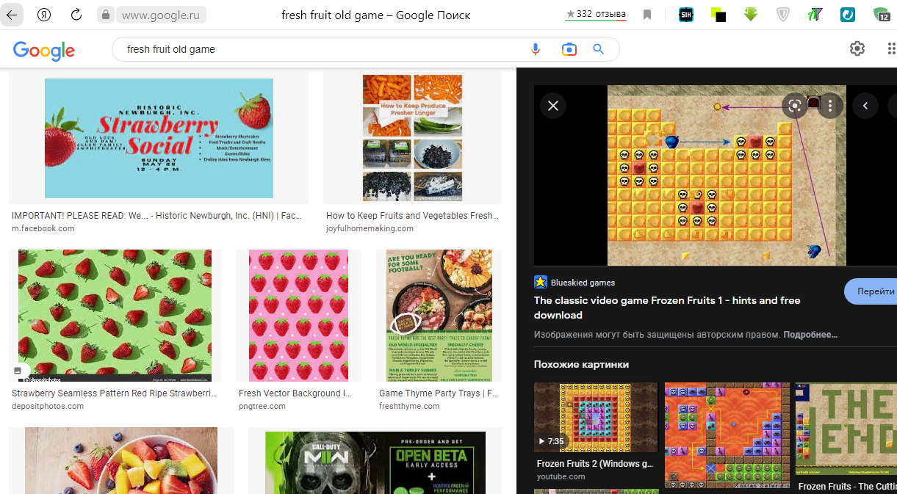Open the Call of Duty Open Beta image

[375, 461]
